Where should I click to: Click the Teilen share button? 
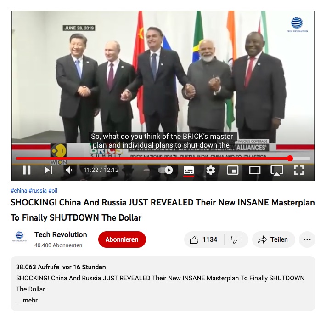[273, 239]
